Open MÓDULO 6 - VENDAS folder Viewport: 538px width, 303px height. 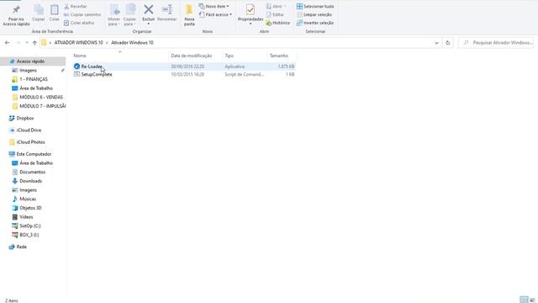(x=41, y=97)
